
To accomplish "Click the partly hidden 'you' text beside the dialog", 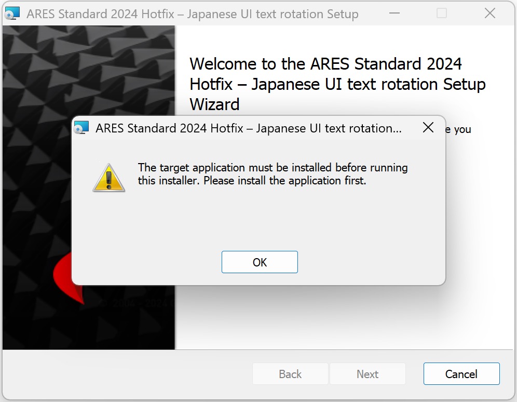I will [x=462, y=129].
